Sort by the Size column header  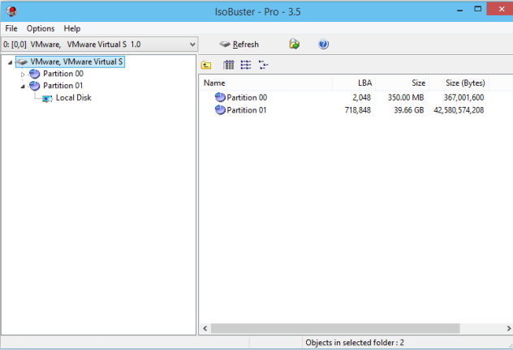pos(402,83)
